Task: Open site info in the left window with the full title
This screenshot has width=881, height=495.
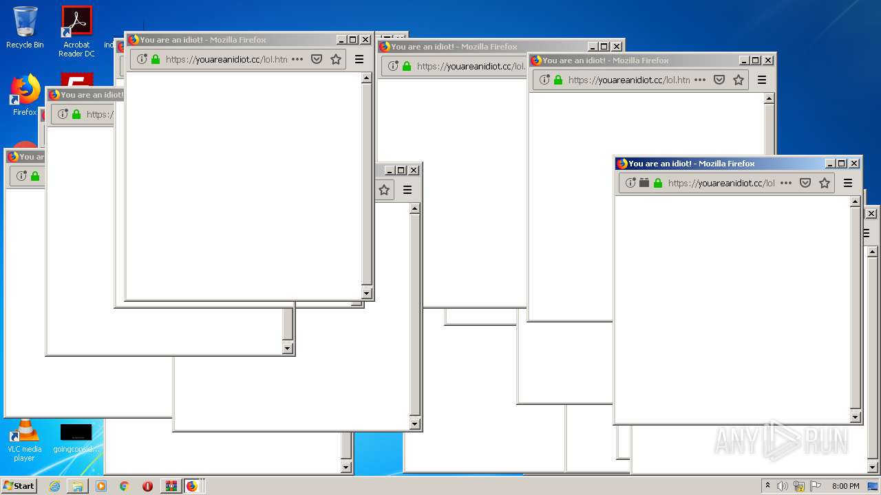Action: pyautogui.click(x=142, y=59)
